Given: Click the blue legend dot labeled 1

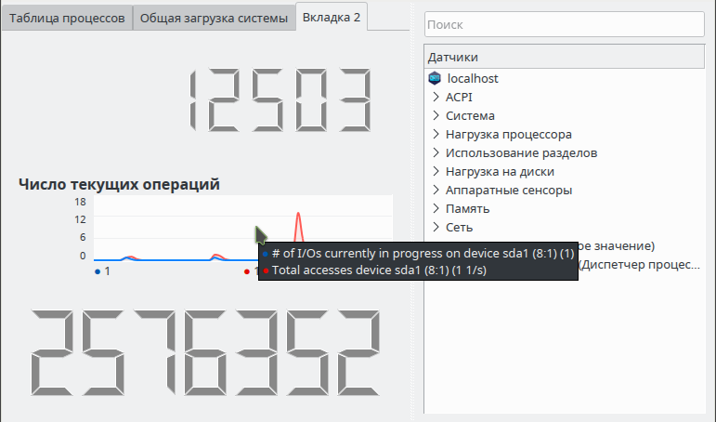Looking at the screenshot, I should [98, 271].
